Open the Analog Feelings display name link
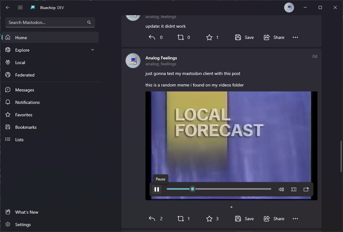The image size is (343, 232). [161, 58]
